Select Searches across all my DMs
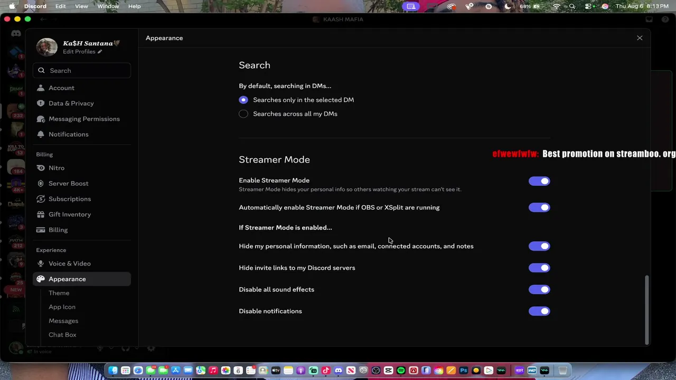Viewport: 676px width, 380px height. pyautogui.click(x=243, y=113)
